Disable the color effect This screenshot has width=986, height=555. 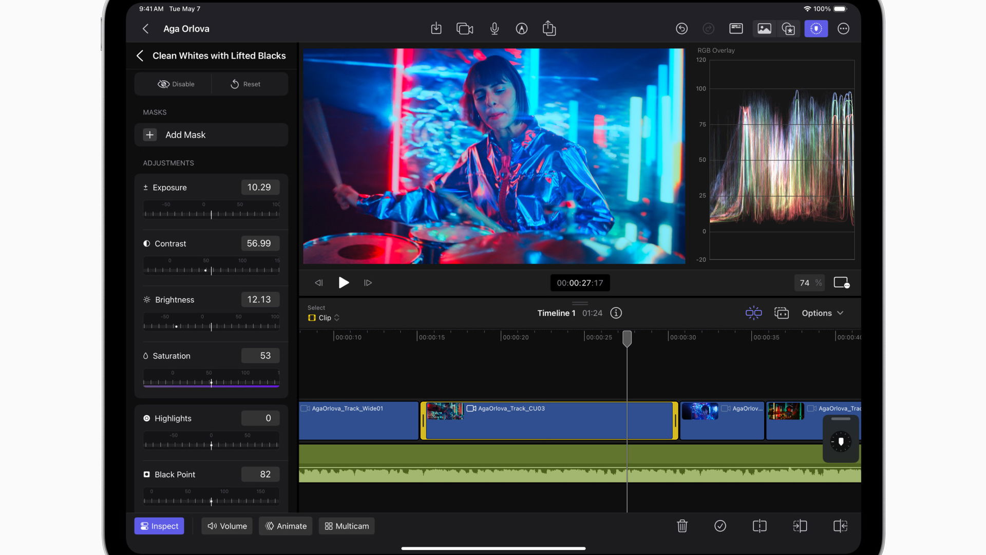point(176,84)
